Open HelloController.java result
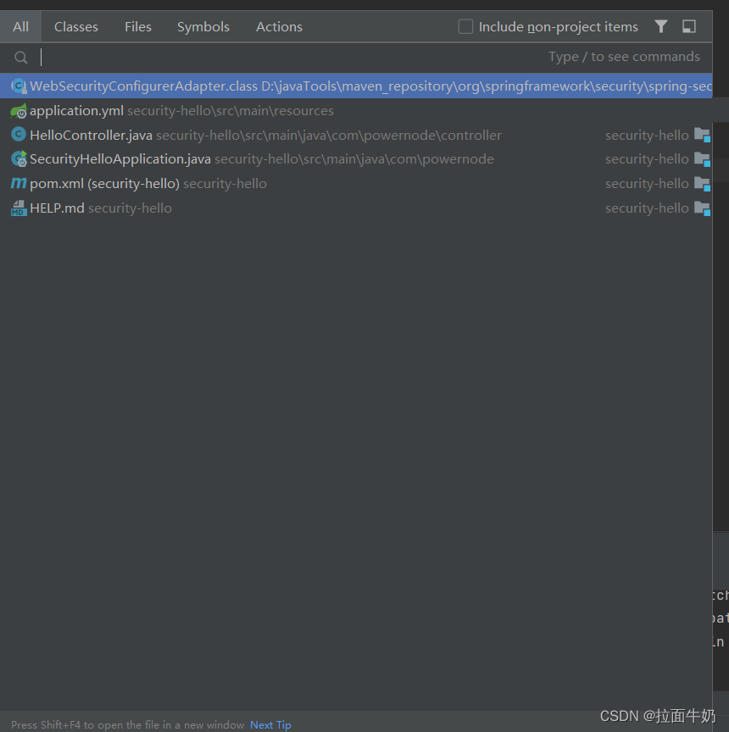The image size is (729, 732). (356, 135)
